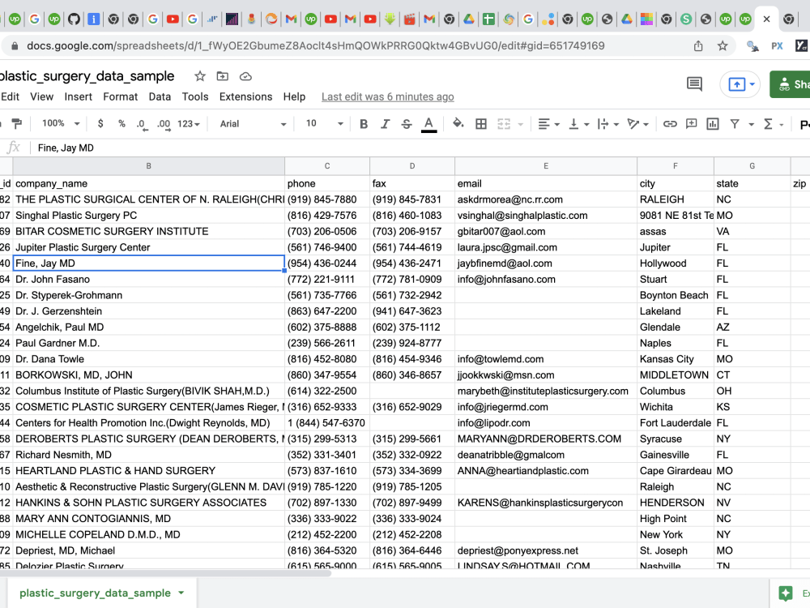Open the vertical align dropdown
Image resolution: width=810 pixels, height=608 pixels.
coord(578,123)
